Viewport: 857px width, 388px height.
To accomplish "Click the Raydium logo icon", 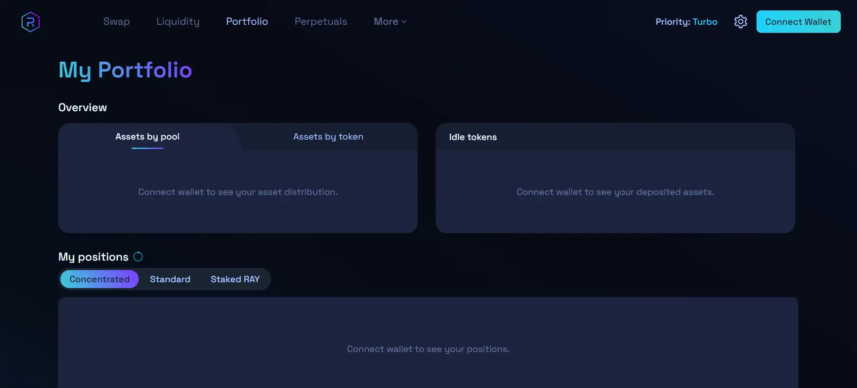I will (31, 22).
